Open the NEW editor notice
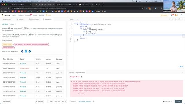185x104 pixels. point(181,66)
